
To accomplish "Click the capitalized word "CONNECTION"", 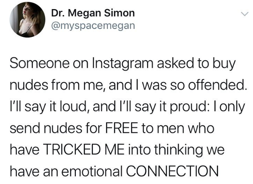I will [x=172, y=171].
